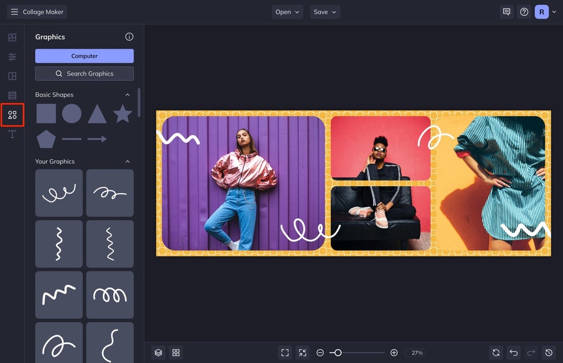
Task: Open the Open dropdown menu
Action: 287,12
